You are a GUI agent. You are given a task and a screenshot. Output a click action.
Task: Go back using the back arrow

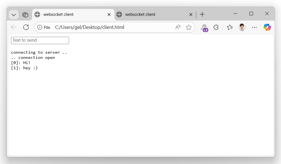(x=14, y=27)
